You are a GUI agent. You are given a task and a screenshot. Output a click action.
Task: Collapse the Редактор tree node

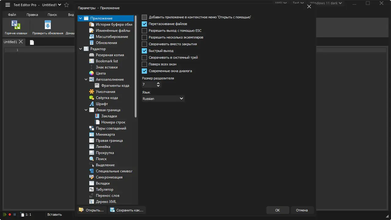[x=81, y=49]
